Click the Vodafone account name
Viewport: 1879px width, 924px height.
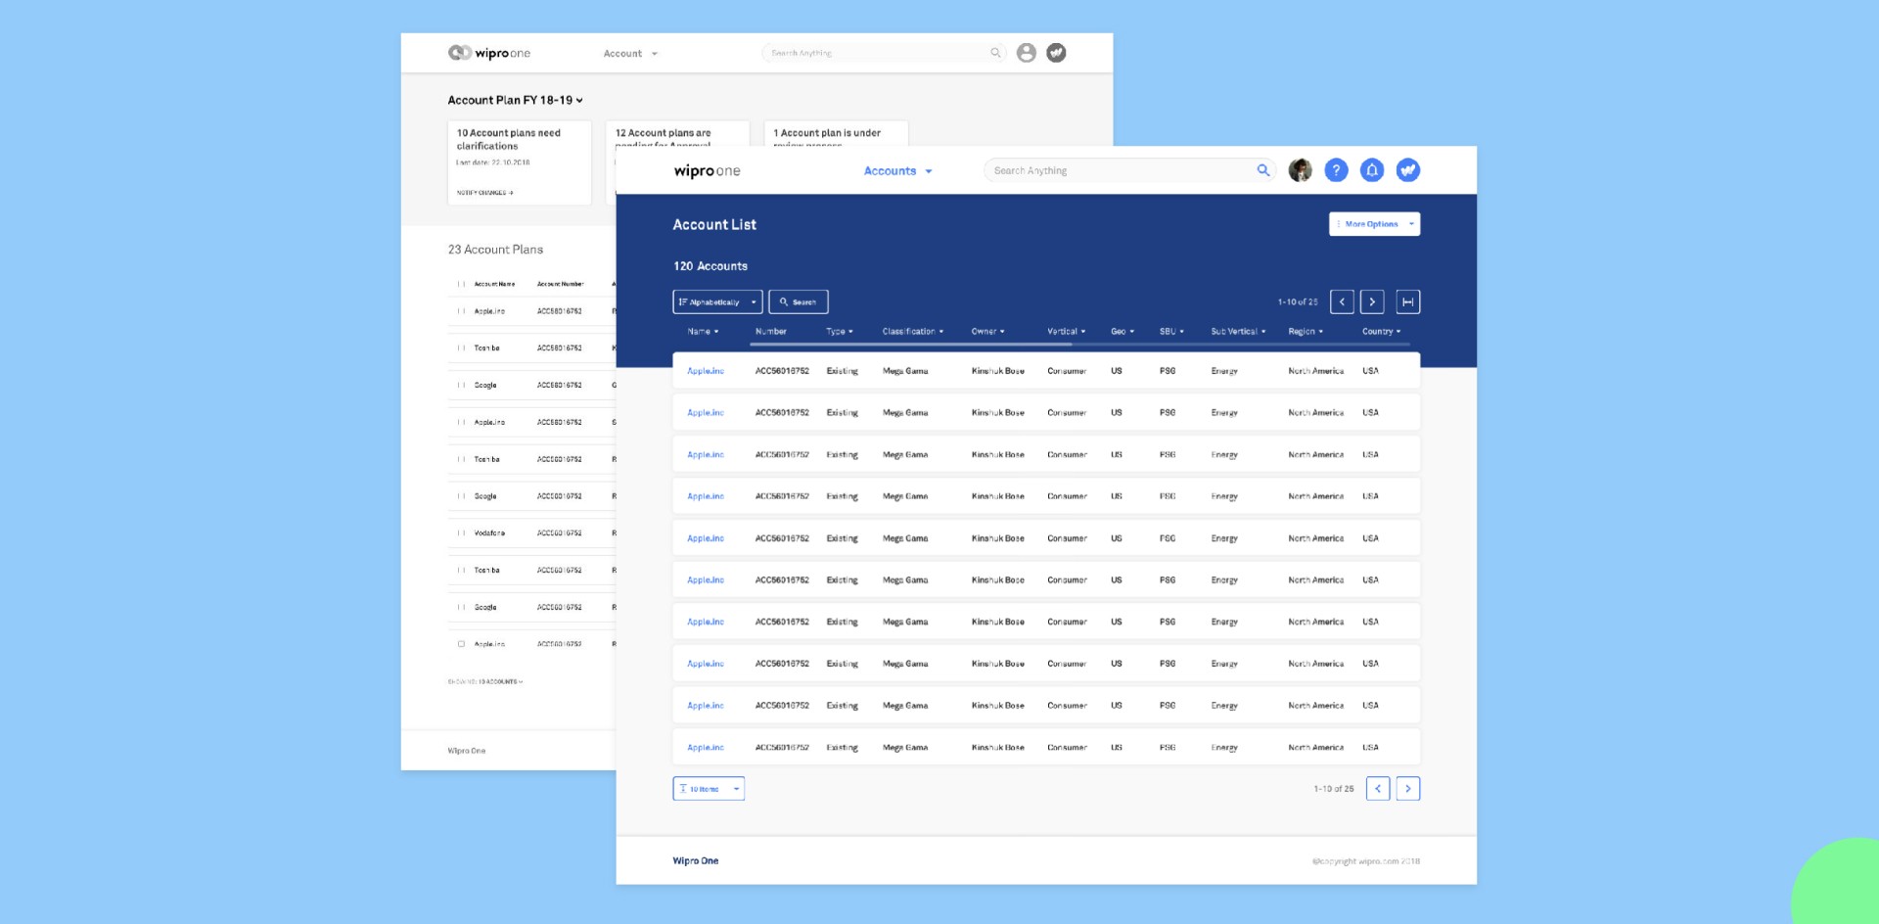pos(489,533)
